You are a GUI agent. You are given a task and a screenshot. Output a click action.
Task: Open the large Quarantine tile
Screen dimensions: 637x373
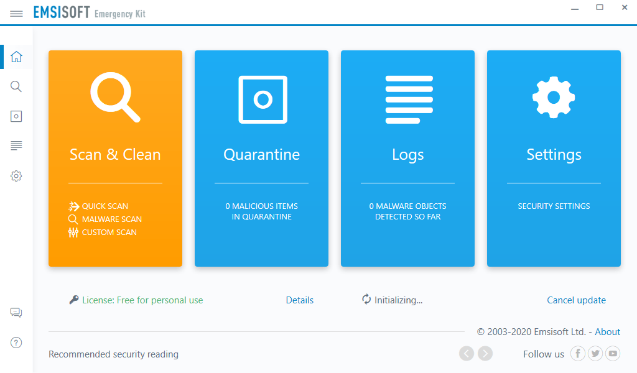[261, 159]
